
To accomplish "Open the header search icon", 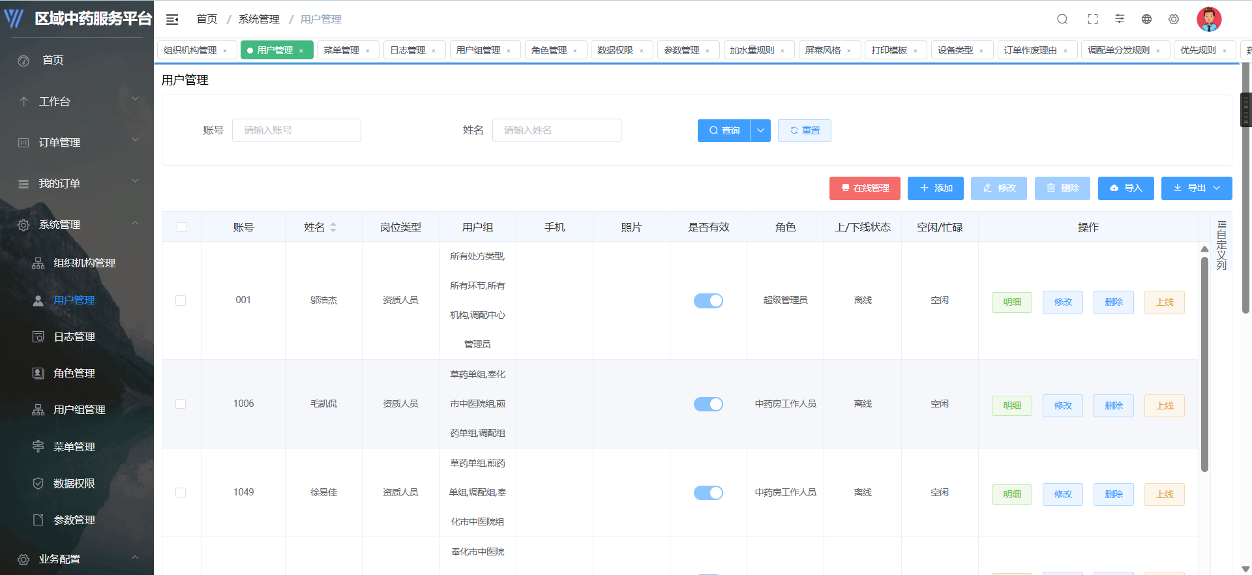I will click(x=1062, y=20).
